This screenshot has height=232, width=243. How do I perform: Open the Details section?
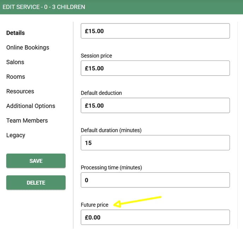tap(16, 33)
